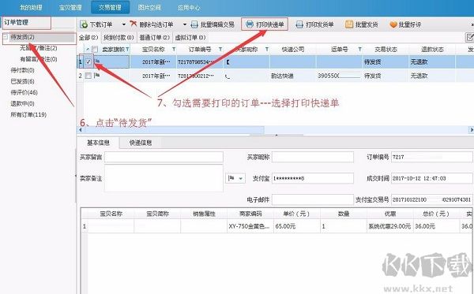The image size is (474, 294).
Task: Select 待付款(0) in order tree
Action: 22,70
